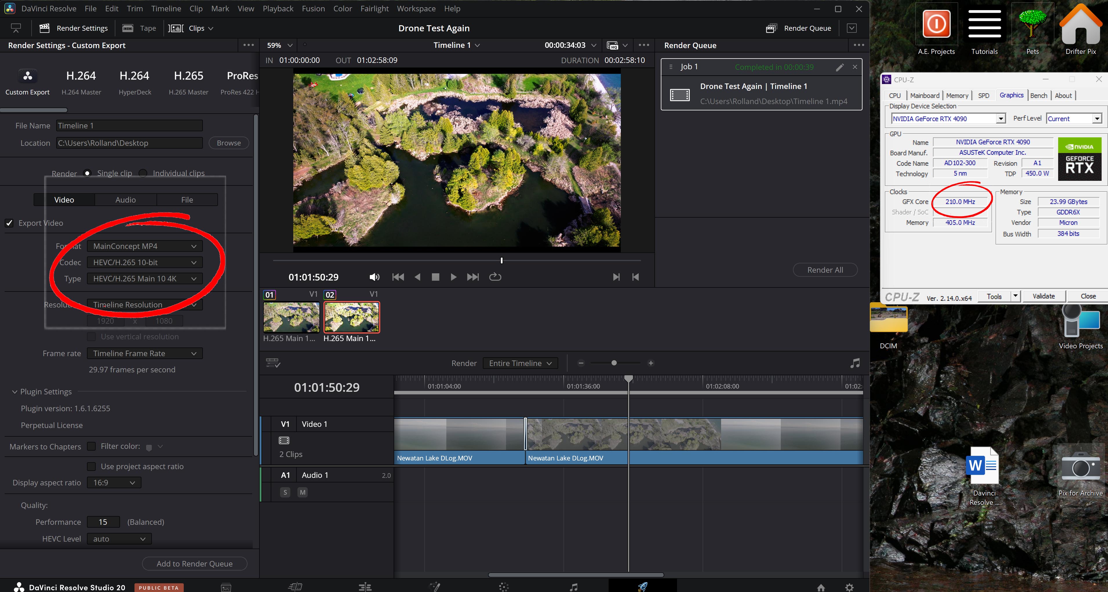
Task: Click Add to Render Queue button
Action: (194, 564)
